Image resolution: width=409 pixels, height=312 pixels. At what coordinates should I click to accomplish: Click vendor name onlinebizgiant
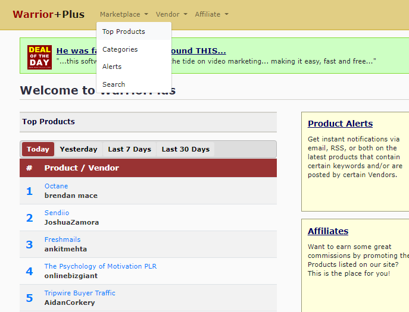[71, 276]
